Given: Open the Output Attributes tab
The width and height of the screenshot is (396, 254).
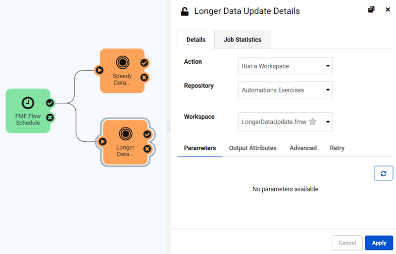Looking at the screenshot, I should click(x=252, y=148).
